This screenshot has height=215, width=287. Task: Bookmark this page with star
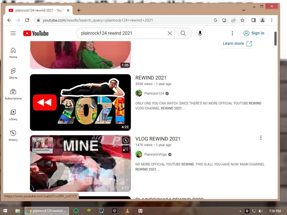[x=242, y=20]
